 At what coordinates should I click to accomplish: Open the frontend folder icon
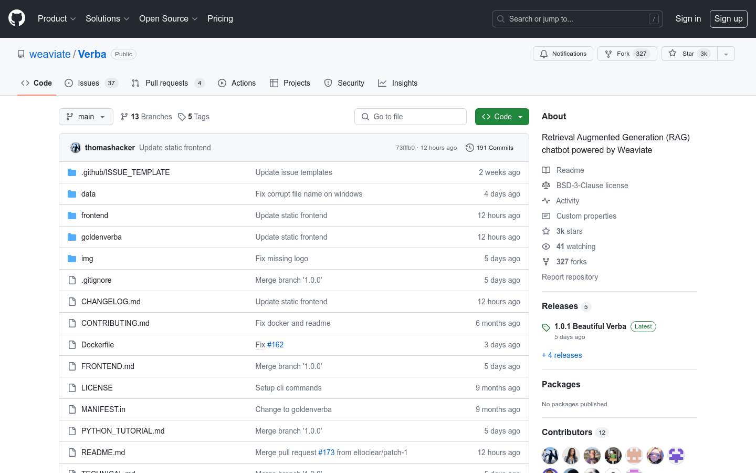coord(72,215)
